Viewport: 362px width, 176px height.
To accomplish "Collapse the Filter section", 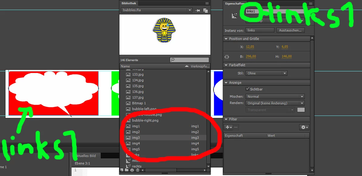I will (x=226, y=119).
